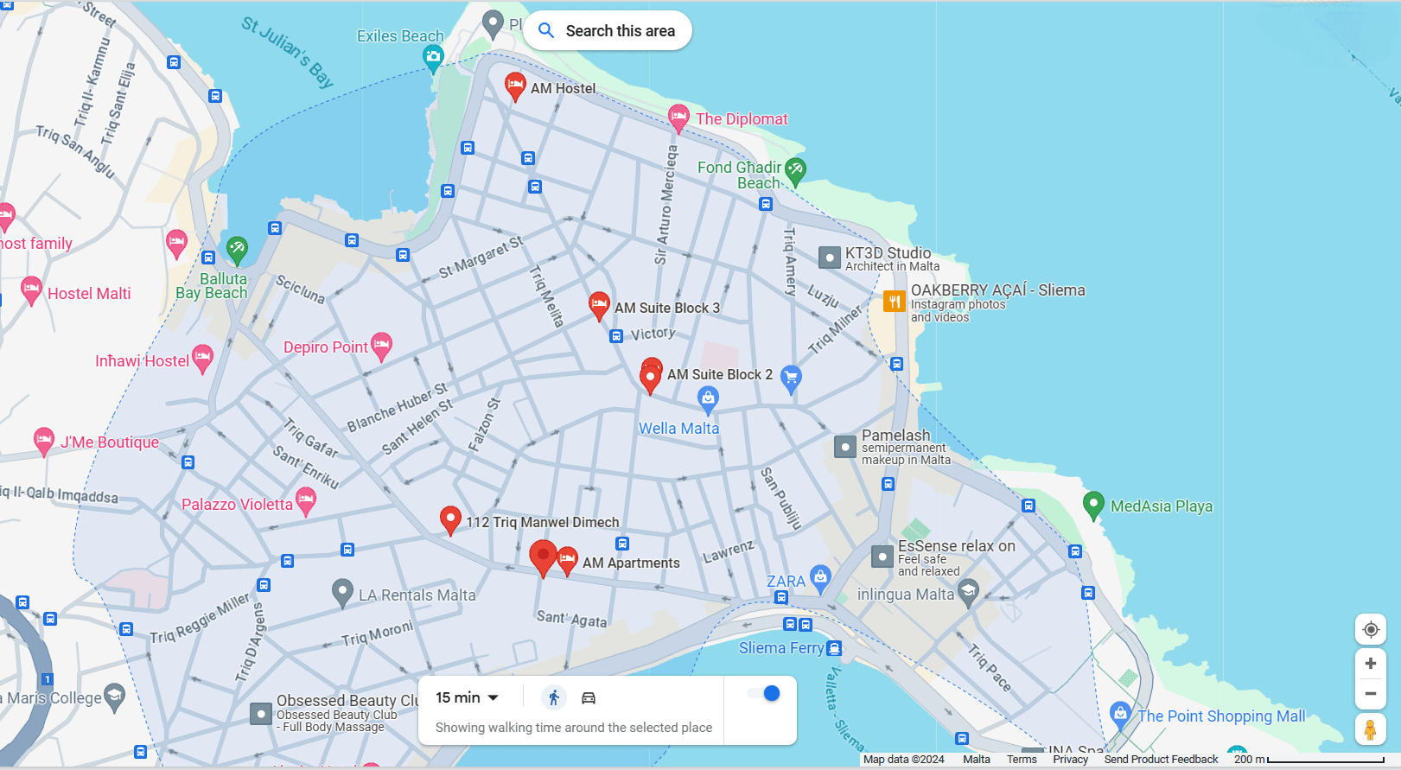This screenshot has width=1401, height=770.
Task: Click The Point Shopping Mall pin
Action: 1121,716
